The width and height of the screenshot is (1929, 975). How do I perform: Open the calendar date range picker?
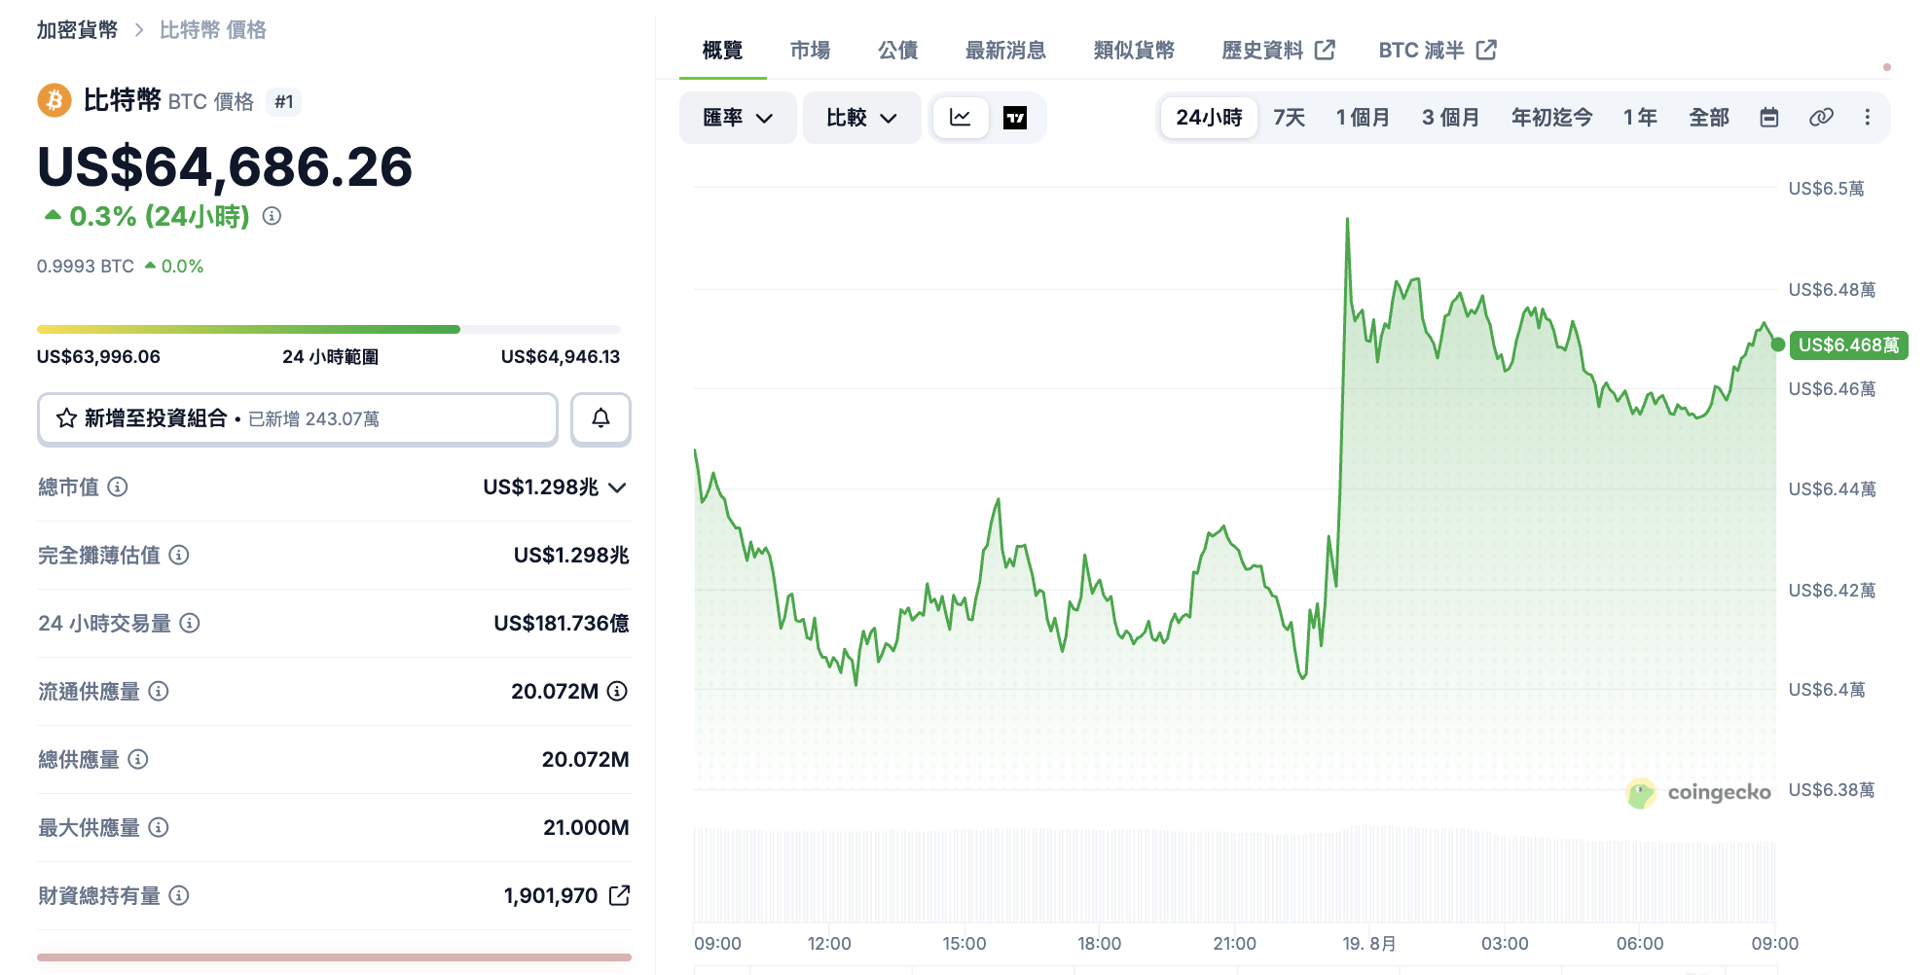click(1769, 118)
